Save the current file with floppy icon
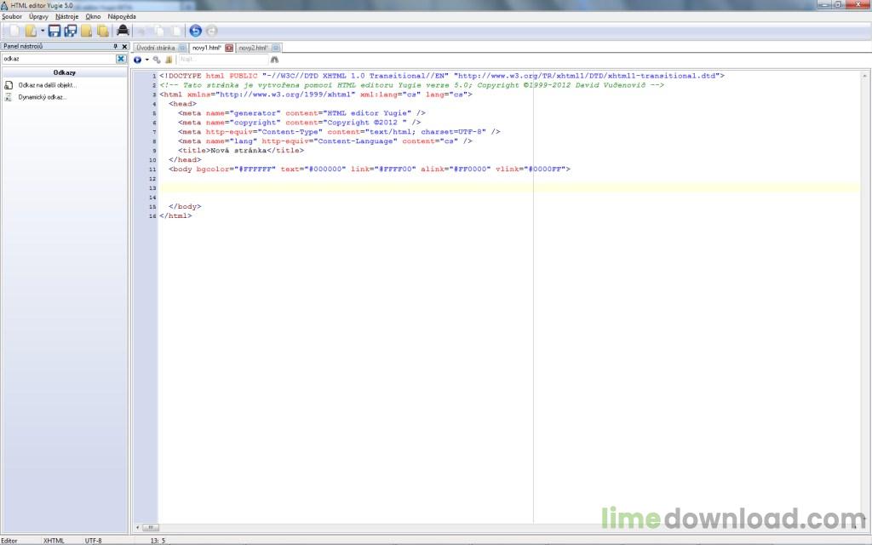The width and height of the screenshot is (872, 545). pos(54,32)
